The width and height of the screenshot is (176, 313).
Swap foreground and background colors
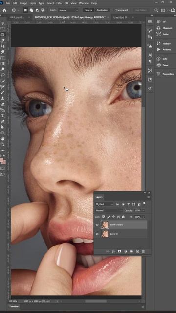tap(4, 156)
